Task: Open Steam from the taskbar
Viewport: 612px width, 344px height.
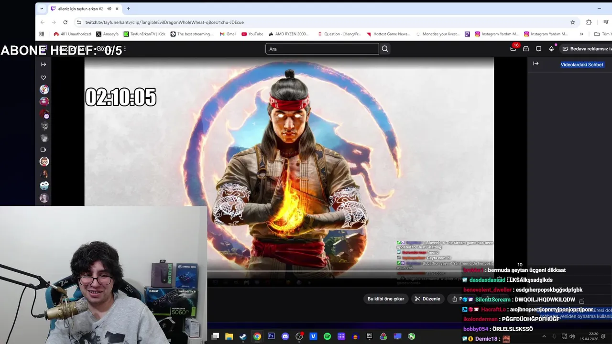Action: (243, 336)
